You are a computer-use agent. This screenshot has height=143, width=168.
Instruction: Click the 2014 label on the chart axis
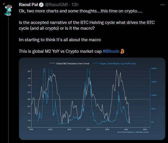50,129
